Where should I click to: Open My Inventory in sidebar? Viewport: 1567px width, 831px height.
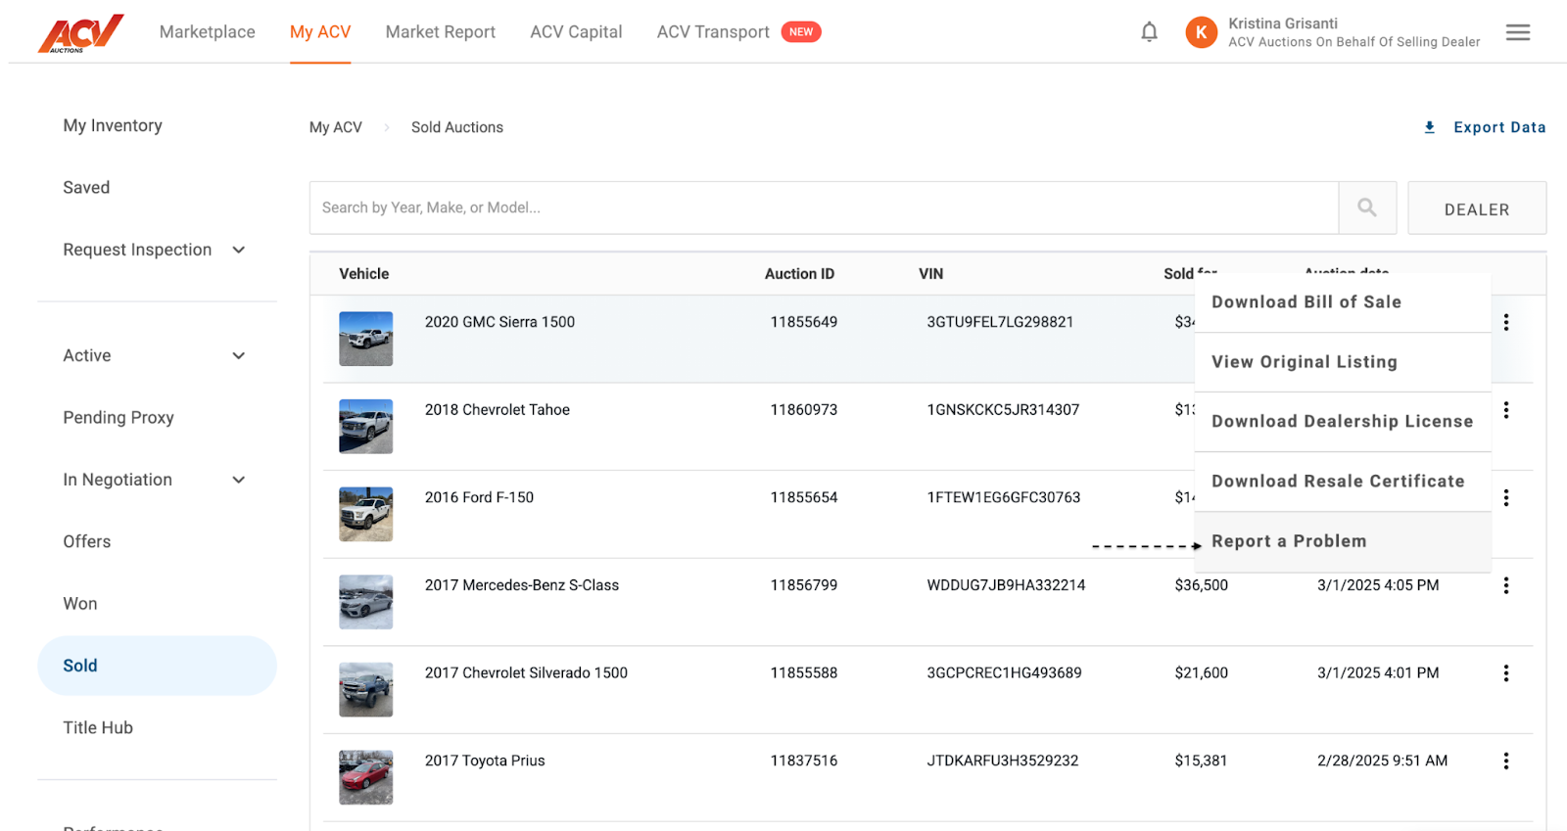[113, 125]
